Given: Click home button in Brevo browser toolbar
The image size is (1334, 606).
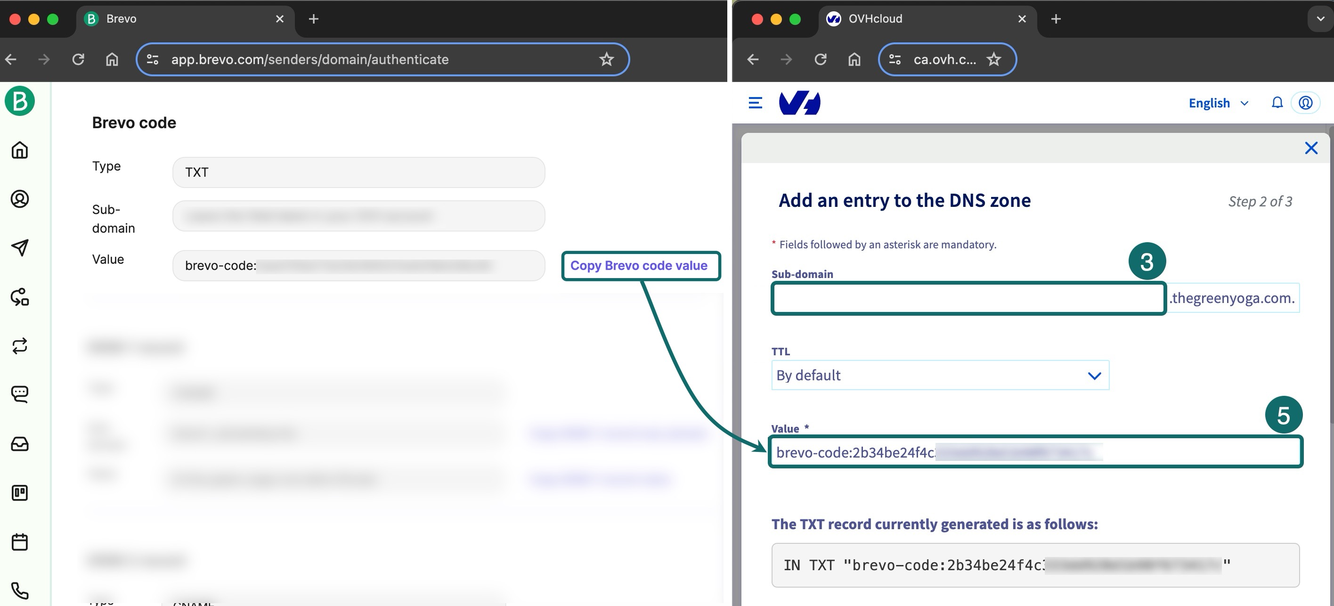Looking at the screenshot, I should pyautogui.click(x=112, y=59).
